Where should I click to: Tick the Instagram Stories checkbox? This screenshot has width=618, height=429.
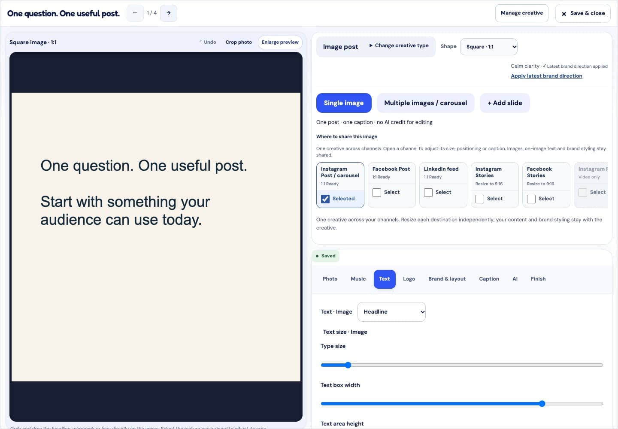[480, 199]
